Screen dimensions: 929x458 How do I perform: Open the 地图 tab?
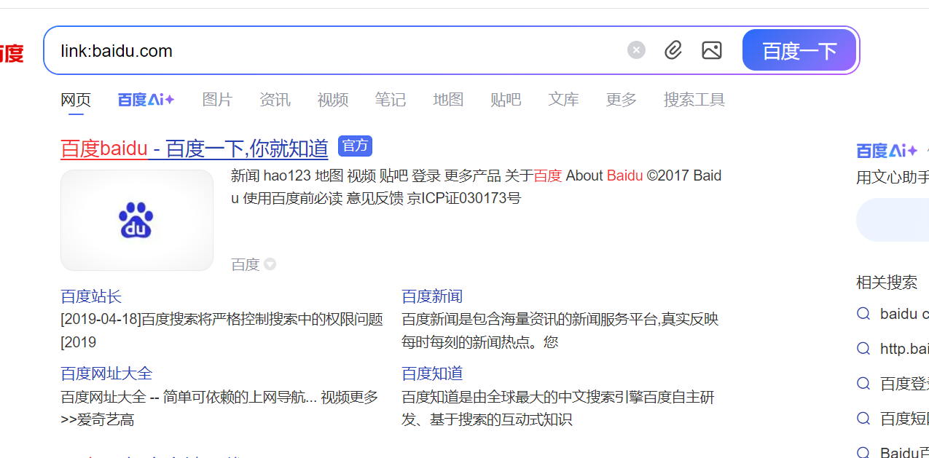pyautogui.click(x=448, y=100)
